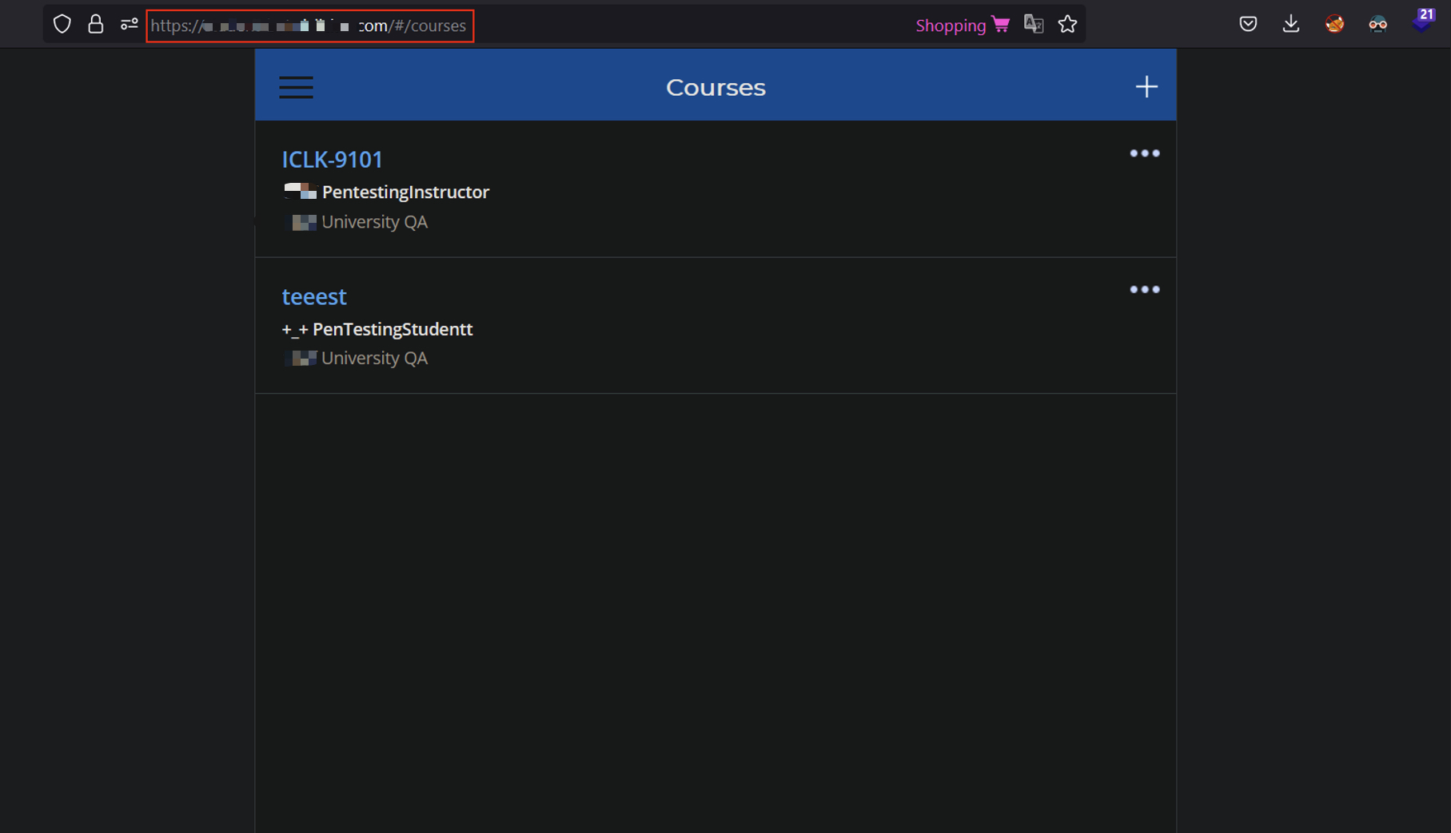Click the Save to Pocket icon
The width and height of the screenshot is (1451, 833).
(1247, 24)
